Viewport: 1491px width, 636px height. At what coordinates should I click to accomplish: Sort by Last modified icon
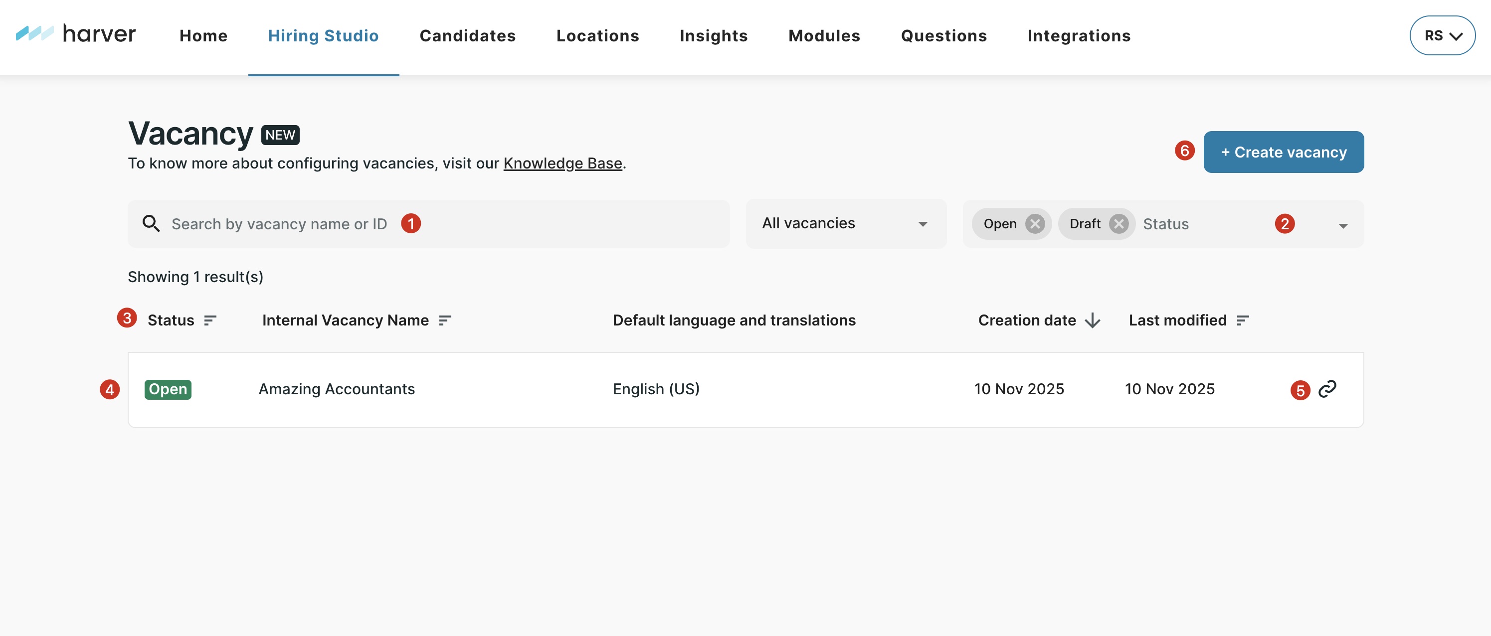pos(1243,320)
